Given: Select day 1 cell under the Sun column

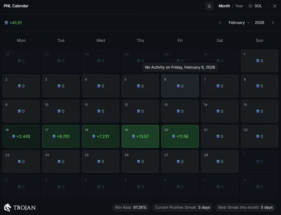Looking at the screenshot, I should click(260, 61).
